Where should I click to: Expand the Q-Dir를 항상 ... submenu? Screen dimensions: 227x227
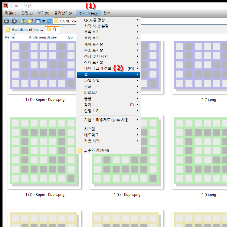tap(108, 20)
